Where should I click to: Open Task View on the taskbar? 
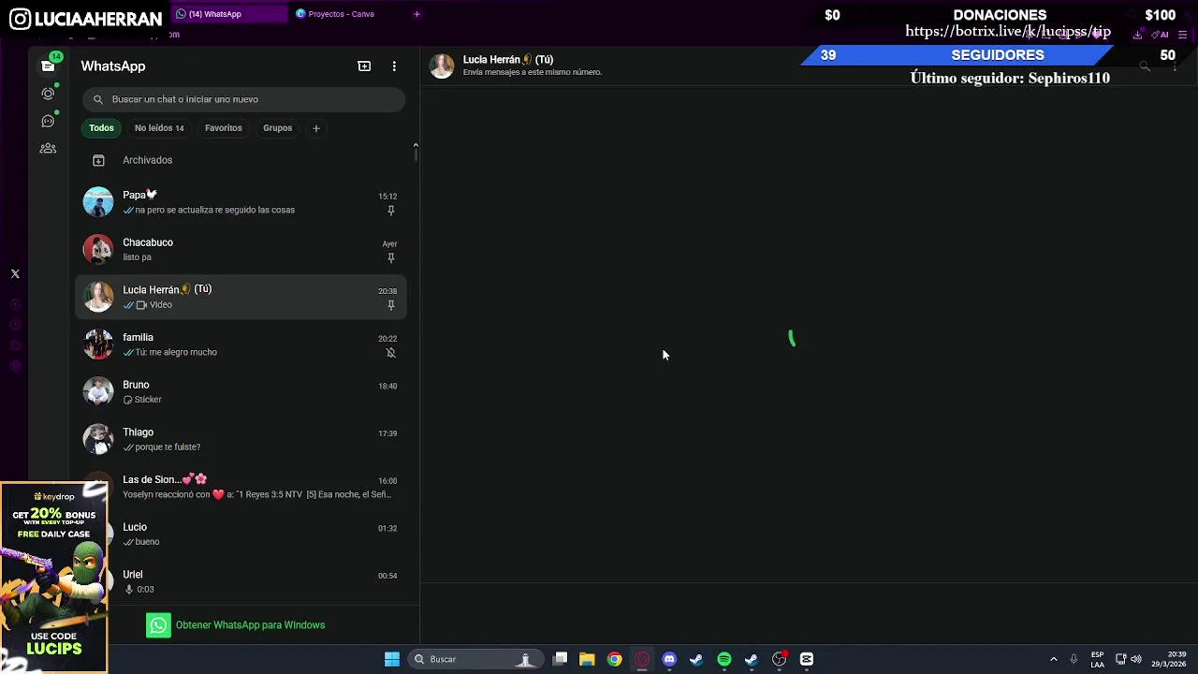pos(560,659)
